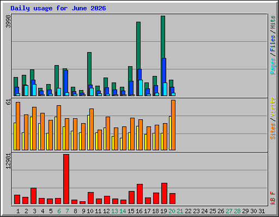Click day label 1 on the x-axis

(18, 211)
